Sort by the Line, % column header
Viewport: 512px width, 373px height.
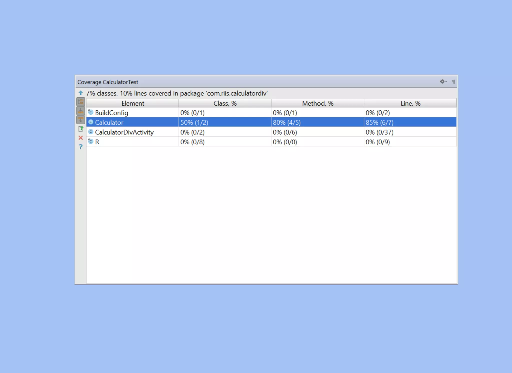click(410, 103)
